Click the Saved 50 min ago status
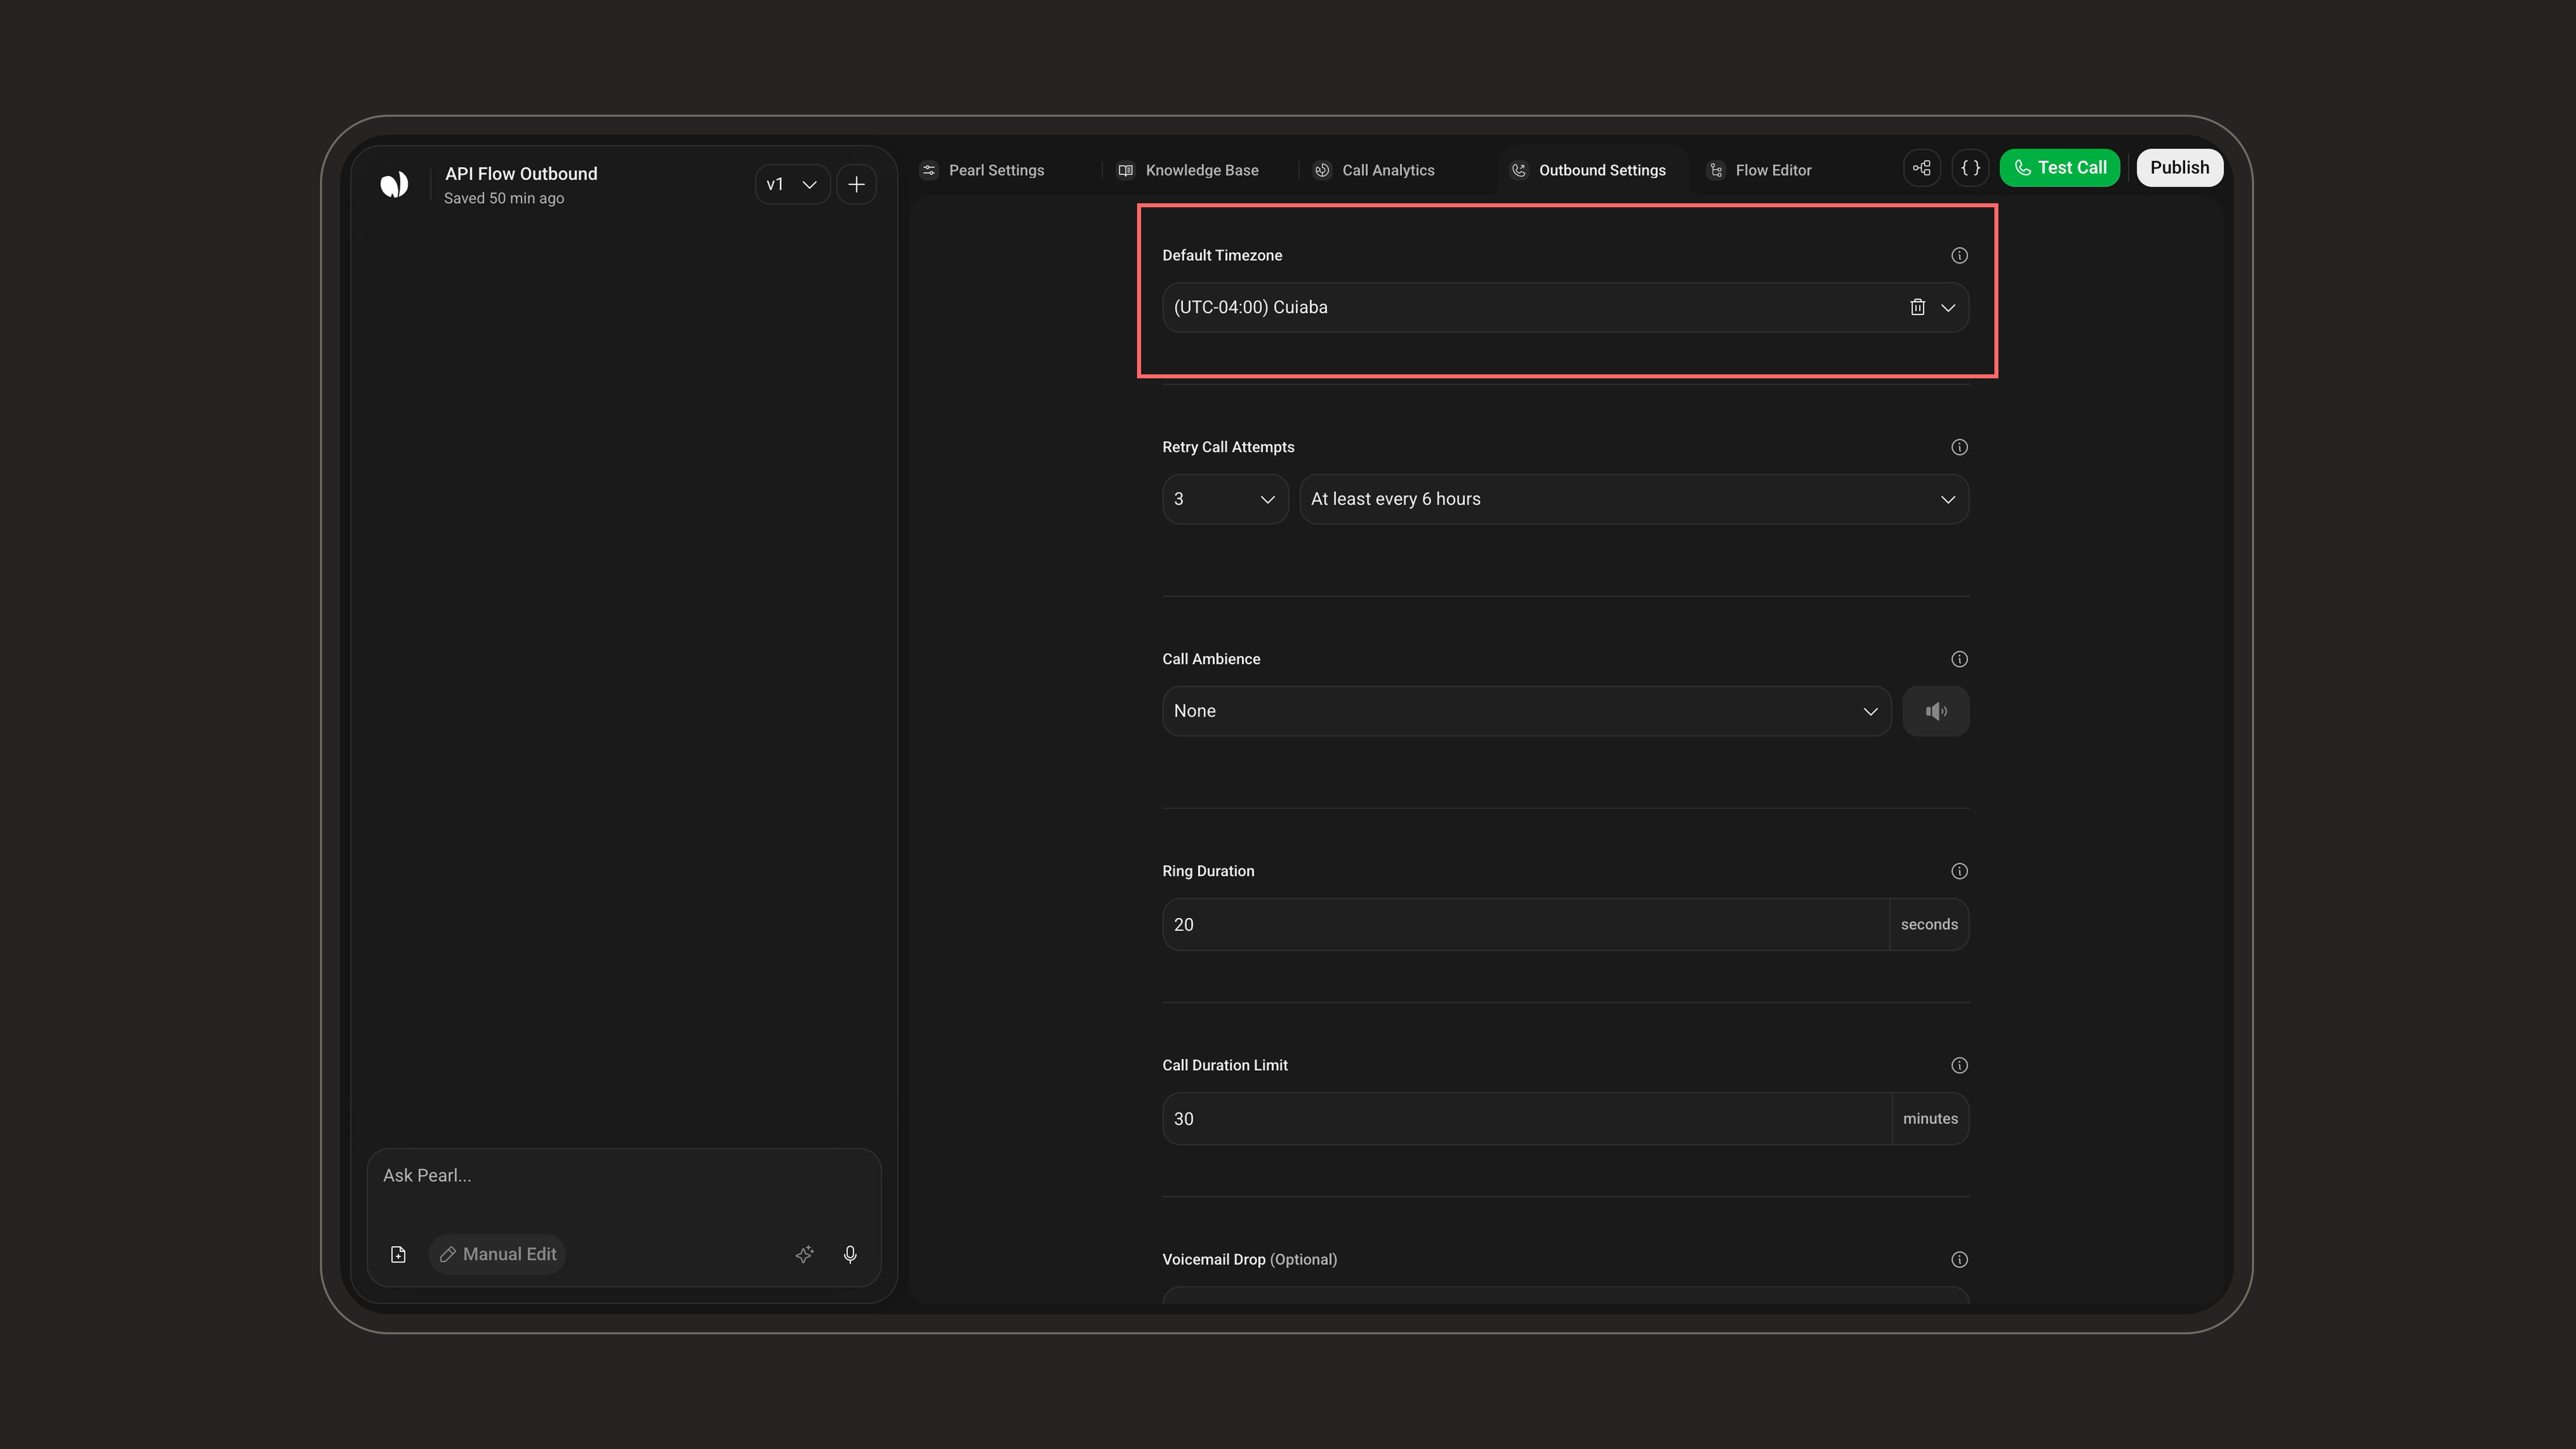The height and width of the screenshot is (1449, 2576). (504, 198)
